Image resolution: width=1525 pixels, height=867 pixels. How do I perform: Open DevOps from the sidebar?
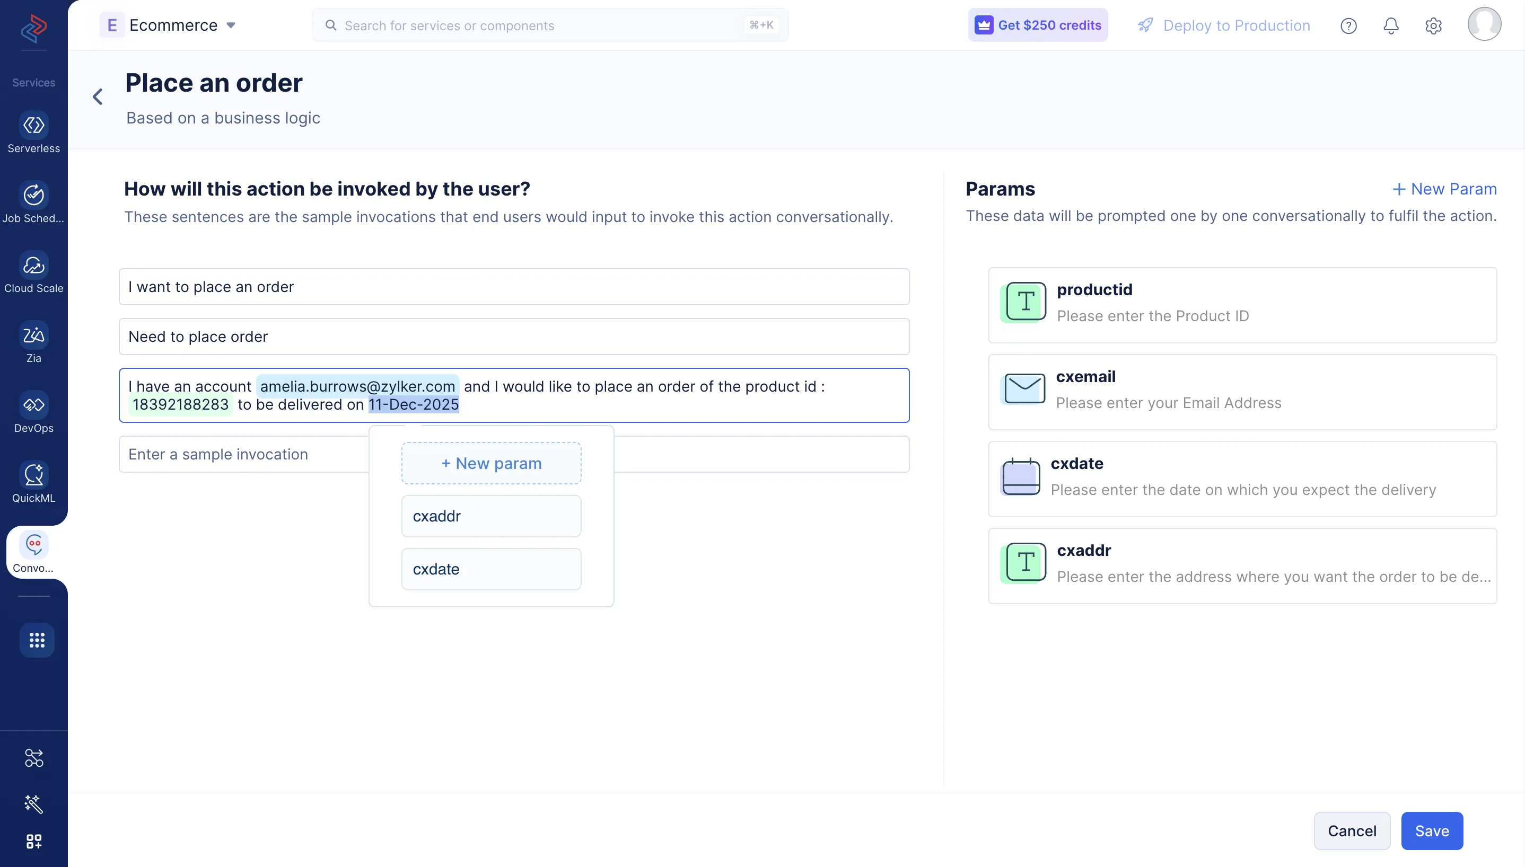coord(34,405)
